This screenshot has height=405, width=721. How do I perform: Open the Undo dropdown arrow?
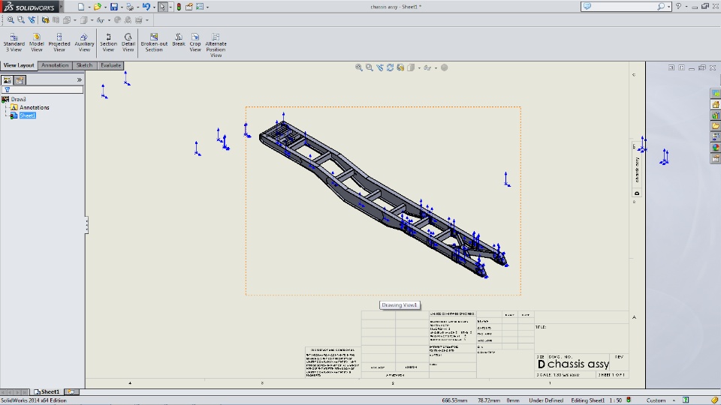click(154, 7)
